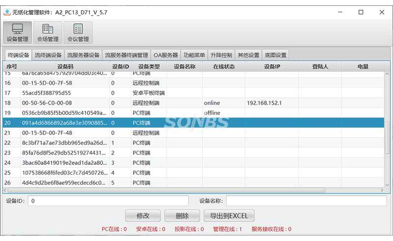
Task: Open the OA服务器 tab
Action: (x=166, y=55)
